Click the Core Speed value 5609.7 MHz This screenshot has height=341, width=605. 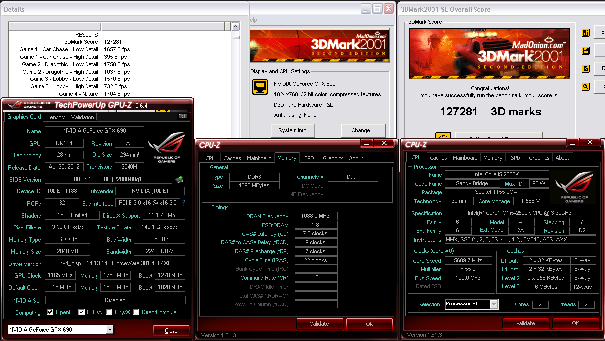pyautogui.click(x=468, y=260)
